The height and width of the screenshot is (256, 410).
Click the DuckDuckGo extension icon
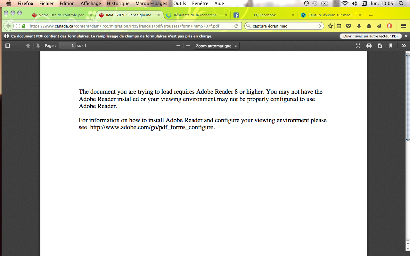[389, 26]
